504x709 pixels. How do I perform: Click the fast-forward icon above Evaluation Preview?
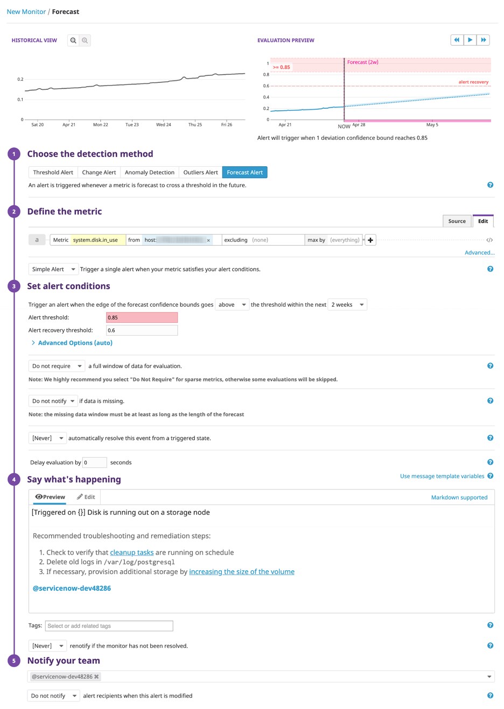tap(483, 40)
